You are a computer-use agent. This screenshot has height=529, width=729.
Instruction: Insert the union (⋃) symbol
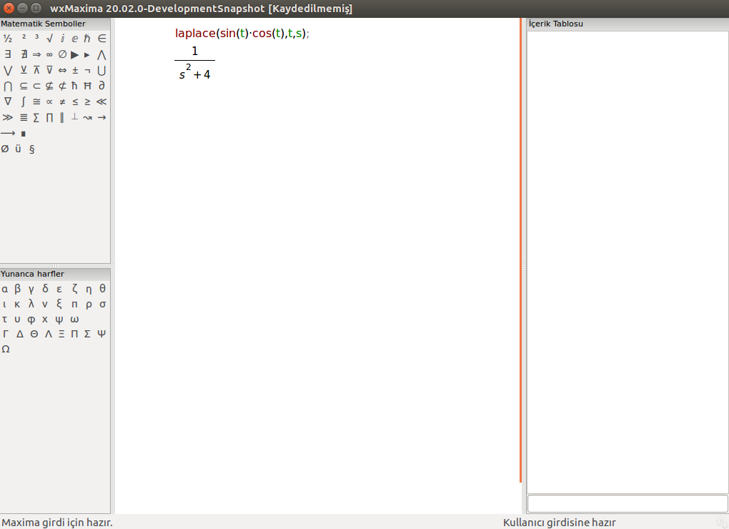pos(101,71)
